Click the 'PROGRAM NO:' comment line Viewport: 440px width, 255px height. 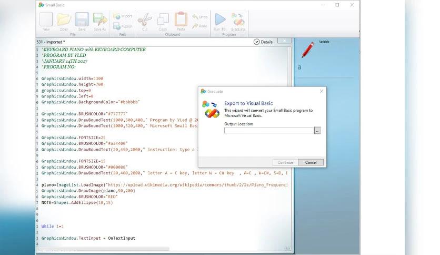[58, 67]
